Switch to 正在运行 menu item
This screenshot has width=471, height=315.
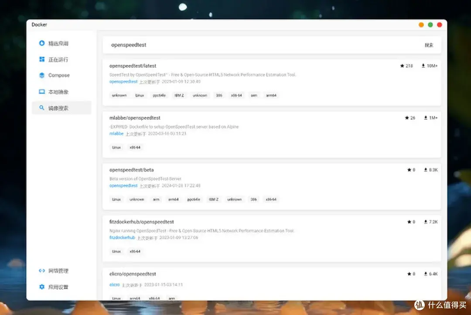click(61, 59)
